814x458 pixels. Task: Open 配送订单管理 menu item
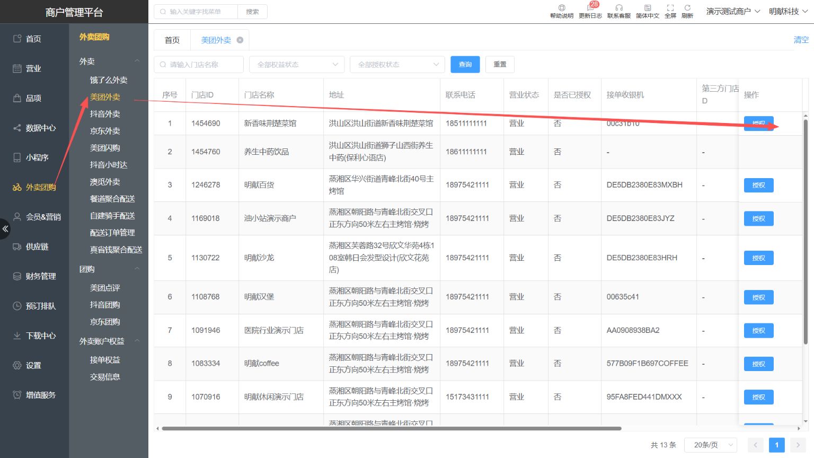(112, 233)
